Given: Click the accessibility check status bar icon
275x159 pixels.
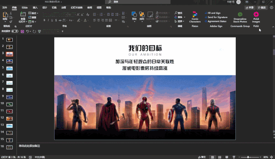Looking at the screenshot, I should [31, 157].
